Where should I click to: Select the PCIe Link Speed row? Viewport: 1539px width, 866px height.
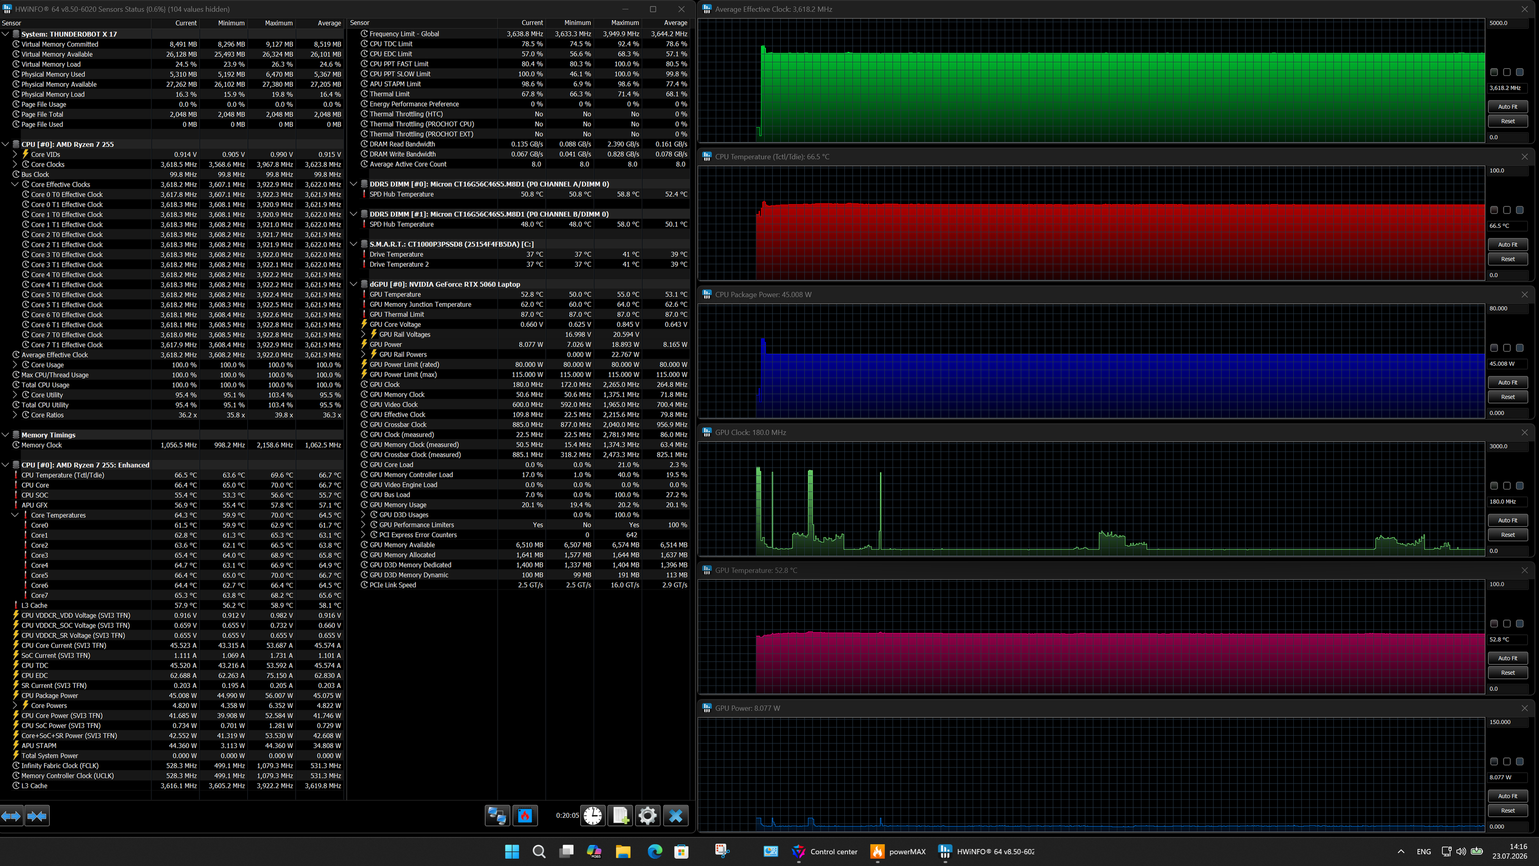(x=519, y=585)
